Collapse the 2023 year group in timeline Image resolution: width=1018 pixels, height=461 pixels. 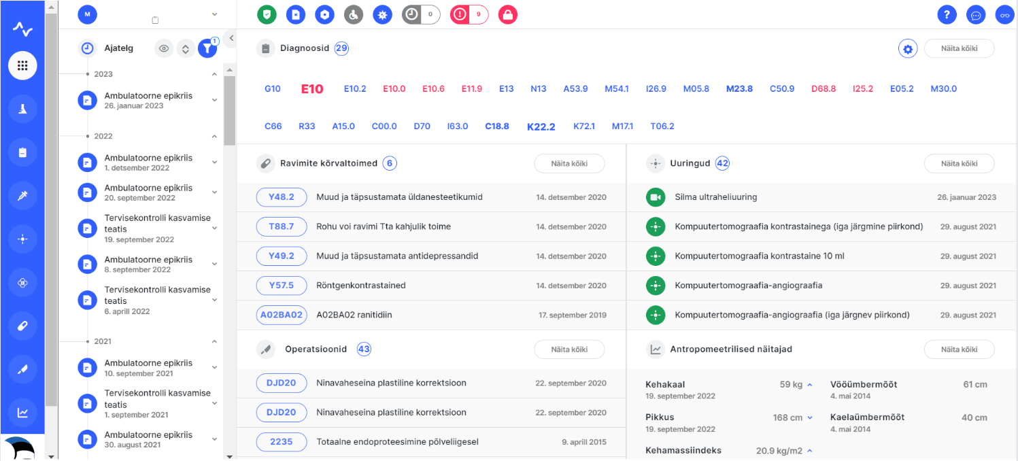pos(214,74)
